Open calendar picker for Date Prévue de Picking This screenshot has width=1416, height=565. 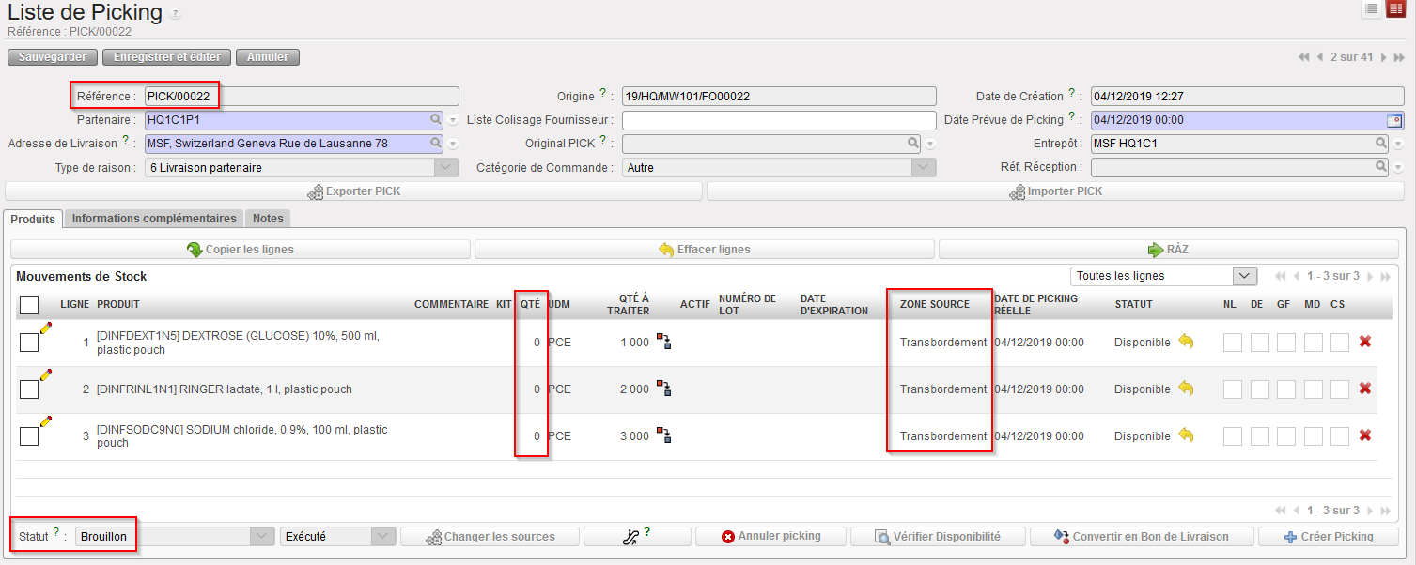click(1394, 120)
